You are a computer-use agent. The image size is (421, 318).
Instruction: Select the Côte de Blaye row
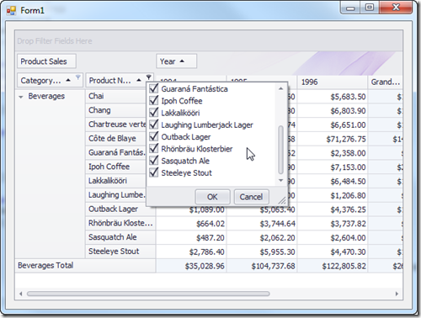click(115, 138)
